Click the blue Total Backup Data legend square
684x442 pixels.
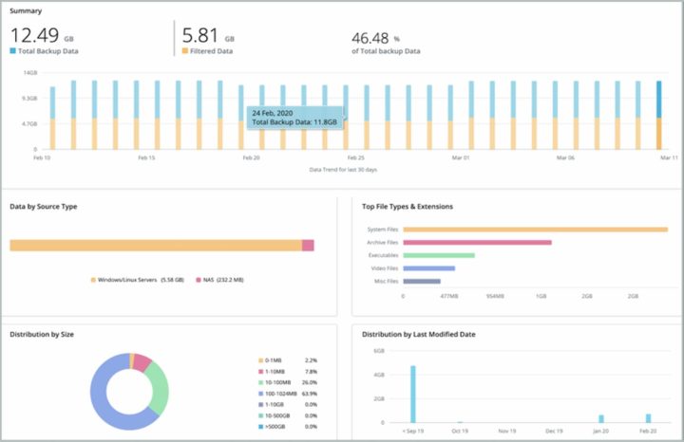(x=12, y=51)
